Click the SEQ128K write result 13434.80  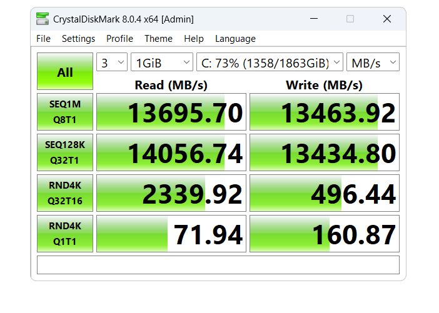point(325,152)
